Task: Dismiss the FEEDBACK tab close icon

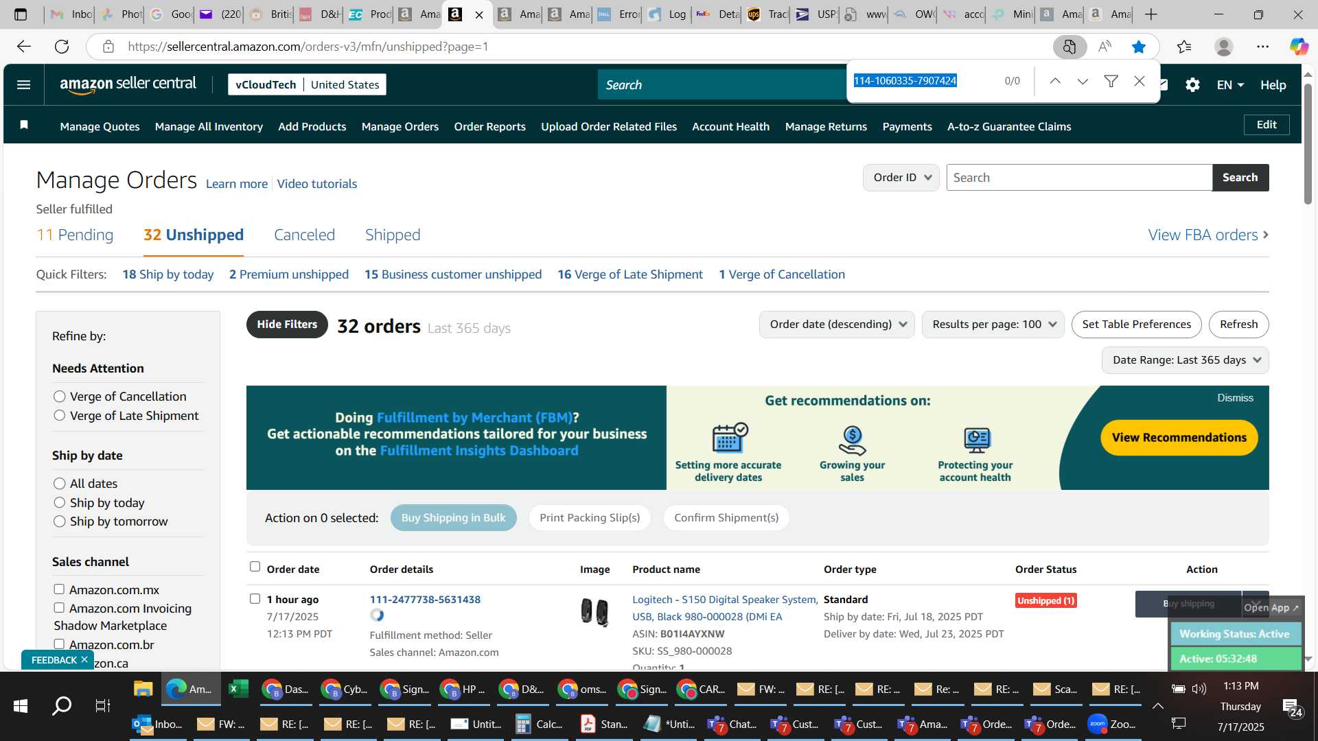Action: tap(84, 659)
